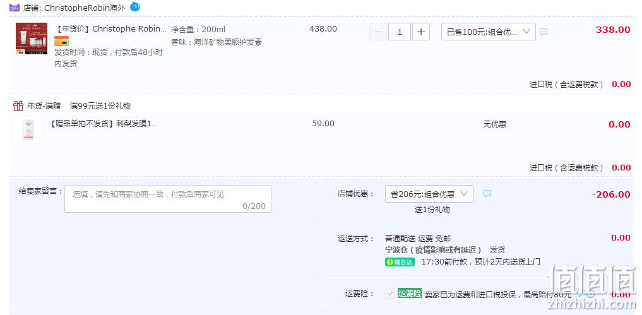Click the 净含量：200ml specification text

point(198,30)
